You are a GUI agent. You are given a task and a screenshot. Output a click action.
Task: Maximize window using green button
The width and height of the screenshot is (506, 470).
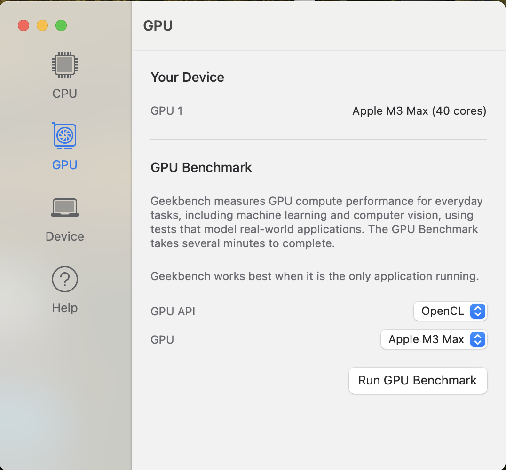pyautogui.click(x=61, y=25)
